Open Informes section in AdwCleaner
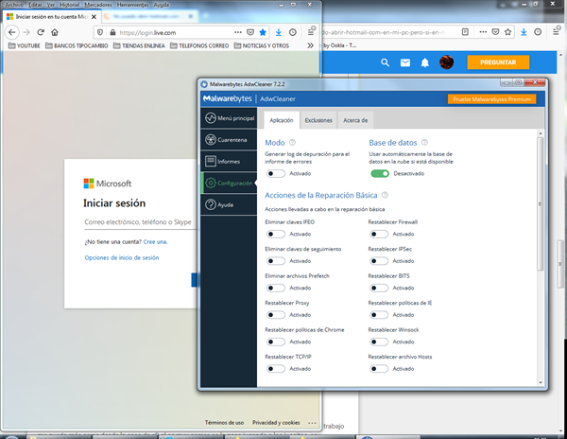 (229, 162)
